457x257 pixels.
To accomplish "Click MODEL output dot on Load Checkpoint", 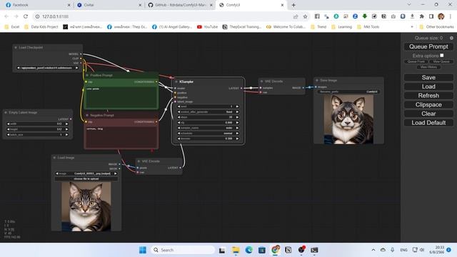I will click(81, 54).
